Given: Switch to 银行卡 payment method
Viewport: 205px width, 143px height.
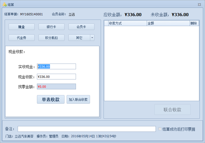Looking at the screenshot, I should [52, 27].
